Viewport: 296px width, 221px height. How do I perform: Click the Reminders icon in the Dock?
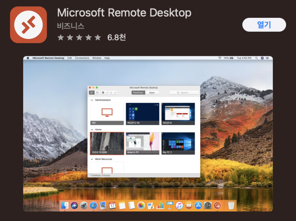tap(131, 206)
